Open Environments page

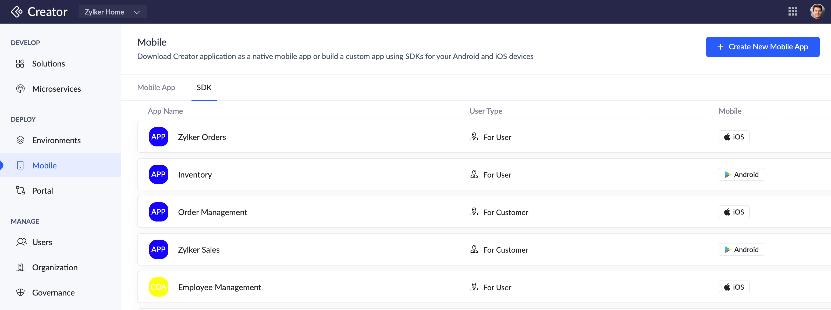[56, 140]
